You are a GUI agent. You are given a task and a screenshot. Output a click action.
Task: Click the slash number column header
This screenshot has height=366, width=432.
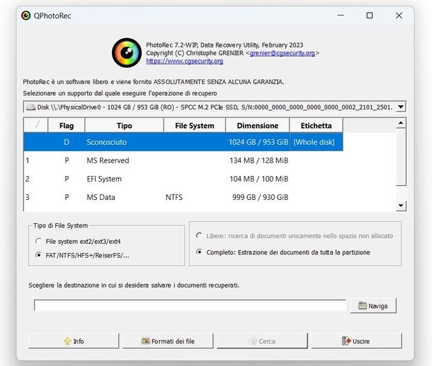tap(36, 126)
